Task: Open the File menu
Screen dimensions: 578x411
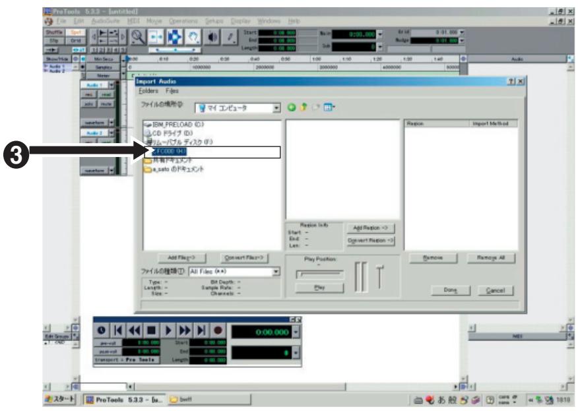Action: pos(61,21)
